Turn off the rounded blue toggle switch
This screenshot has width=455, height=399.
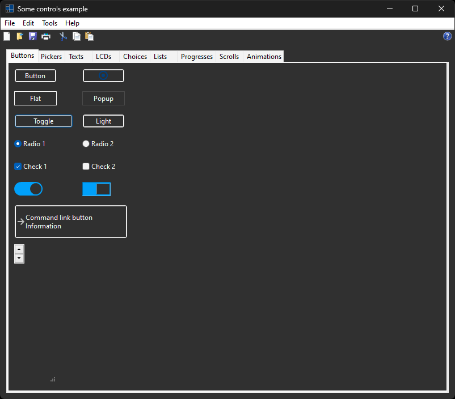tap(28, 189)
